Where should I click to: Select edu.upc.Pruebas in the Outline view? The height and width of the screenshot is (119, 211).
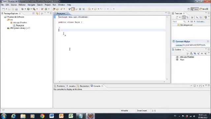pos(187,57)
